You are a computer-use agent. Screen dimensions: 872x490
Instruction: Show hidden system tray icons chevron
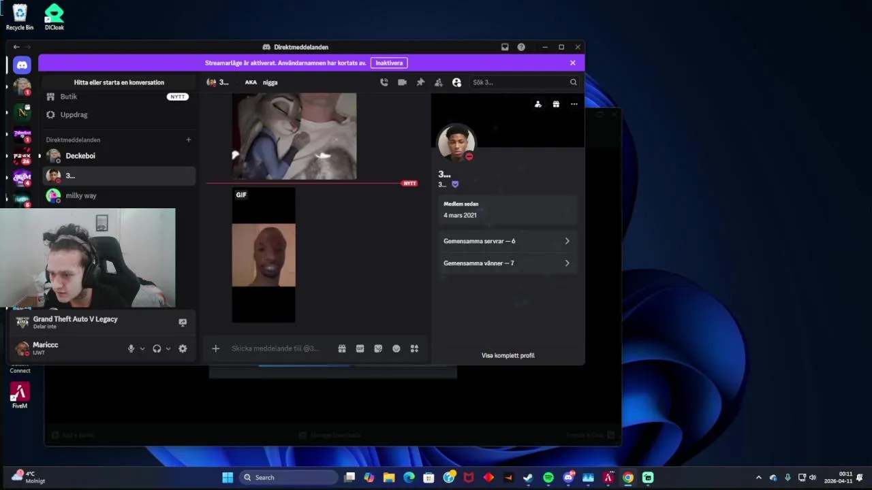click(759, 477)
